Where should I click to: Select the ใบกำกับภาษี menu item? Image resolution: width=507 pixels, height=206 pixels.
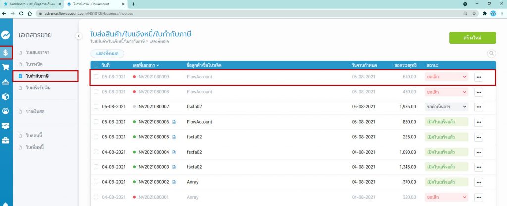point(46,76)
